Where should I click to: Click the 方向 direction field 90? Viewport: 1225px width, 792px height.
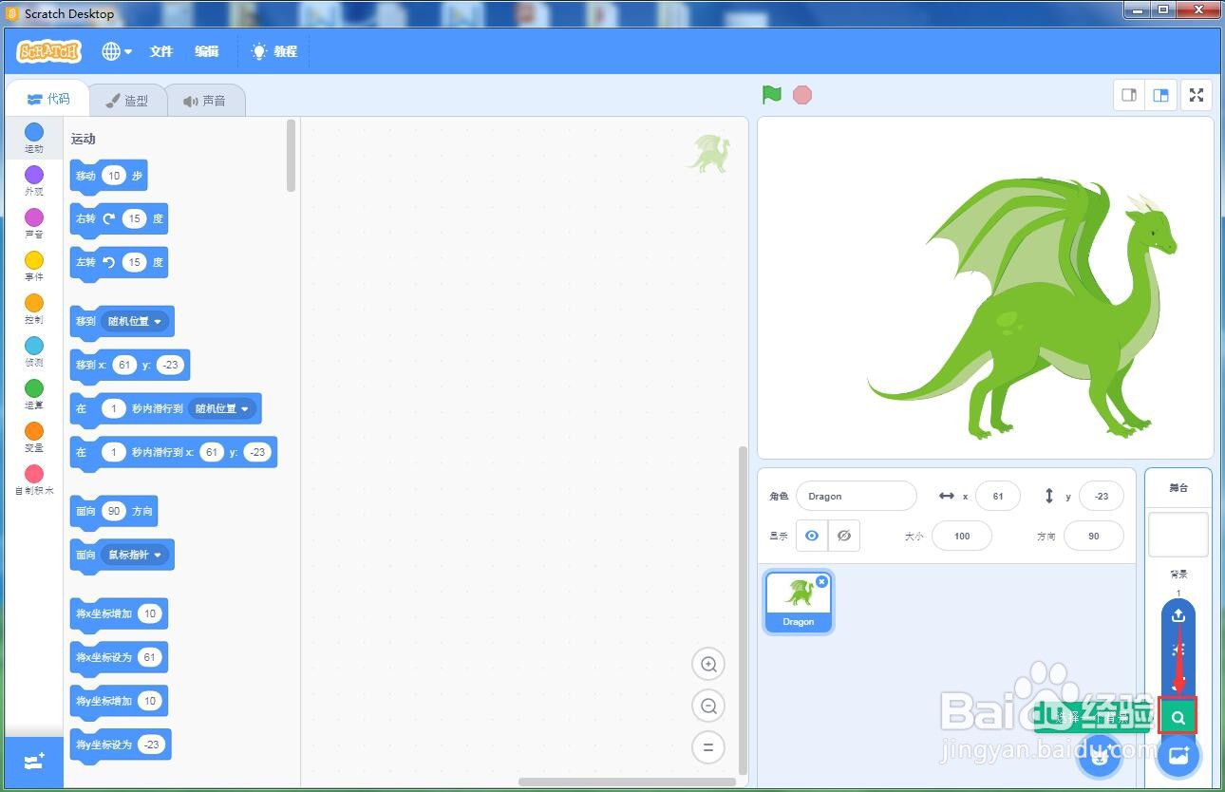click(1094, 536)
